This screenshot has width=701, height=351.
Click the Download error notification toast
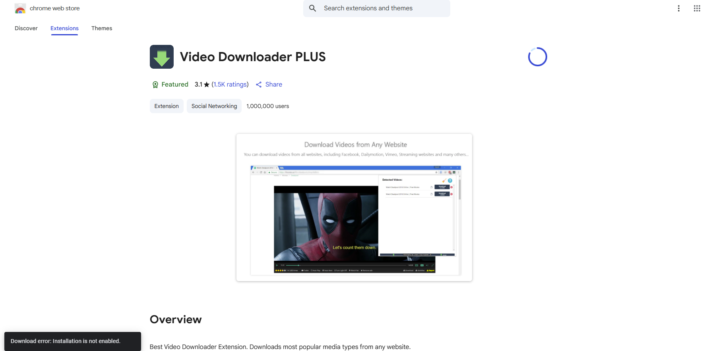(x=73, y=341)
